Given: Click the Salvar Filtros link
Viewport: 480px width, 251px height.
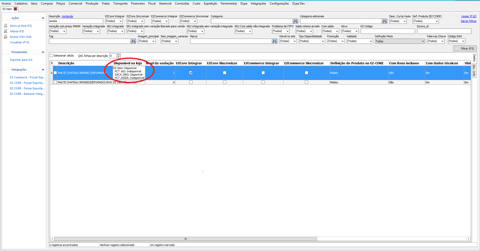Looking at the screenshot, I should tap(468, 21).
